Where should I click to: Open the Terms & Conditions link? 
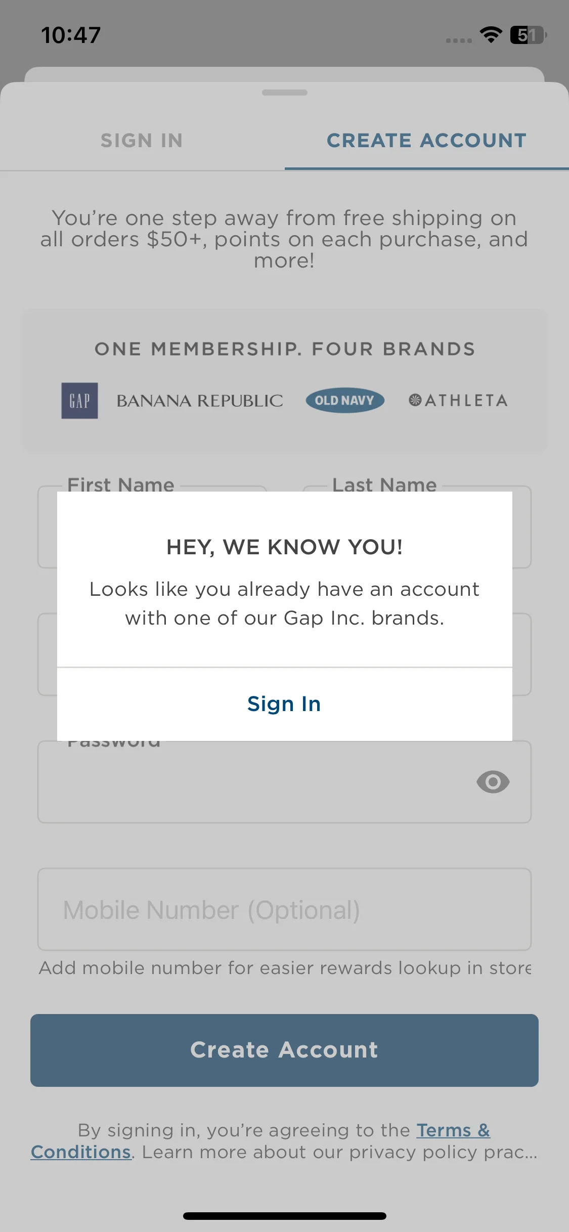point(260,1141)
